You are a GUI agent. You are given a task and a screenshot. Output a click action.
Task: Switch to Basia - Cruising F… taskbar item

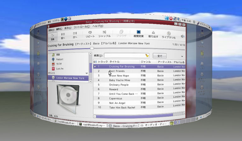tap(123, 126)
